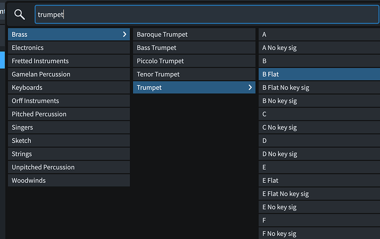Screen dimensions: 380x239
Task: Pick the Tenor Trumpet option
Action: [x=194, y=74]
